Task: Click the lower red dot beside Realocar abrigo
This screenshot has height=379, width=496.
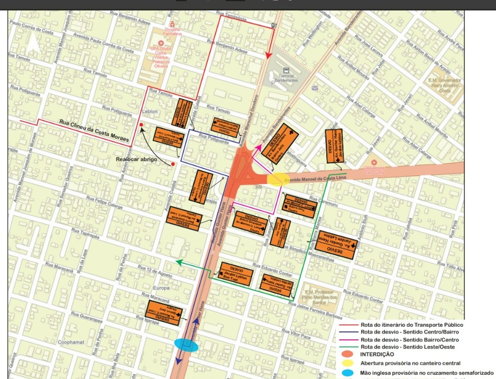Action: (x=173, y=164)
